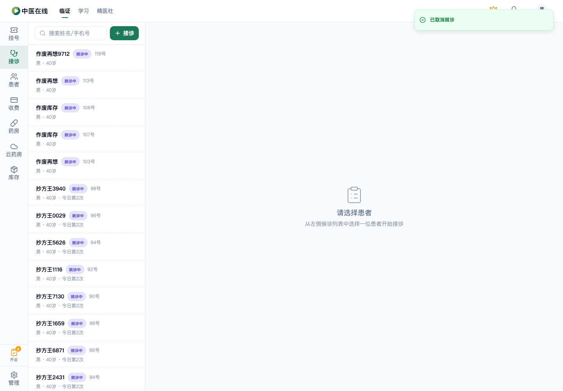The height and width of the screenshot is (391, 563).
Task: Select patient 作废再想9712 number 119
Action: click(86, 58)
